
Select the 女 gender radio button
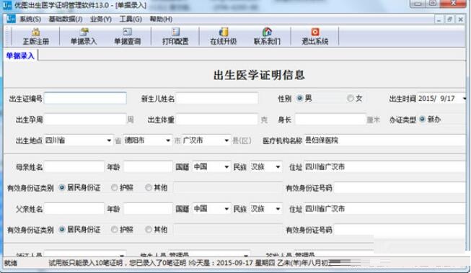click(x=351, y=98)
